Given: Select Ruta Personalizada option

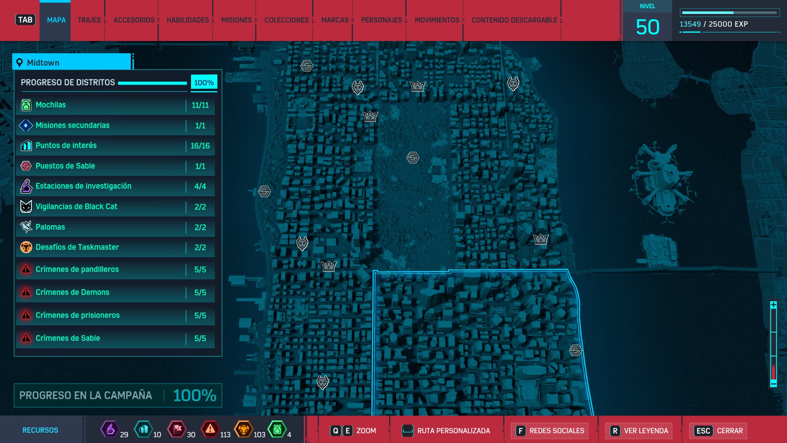Looking at the screenshot, I should pyautogui.click(x=447, y=431).
